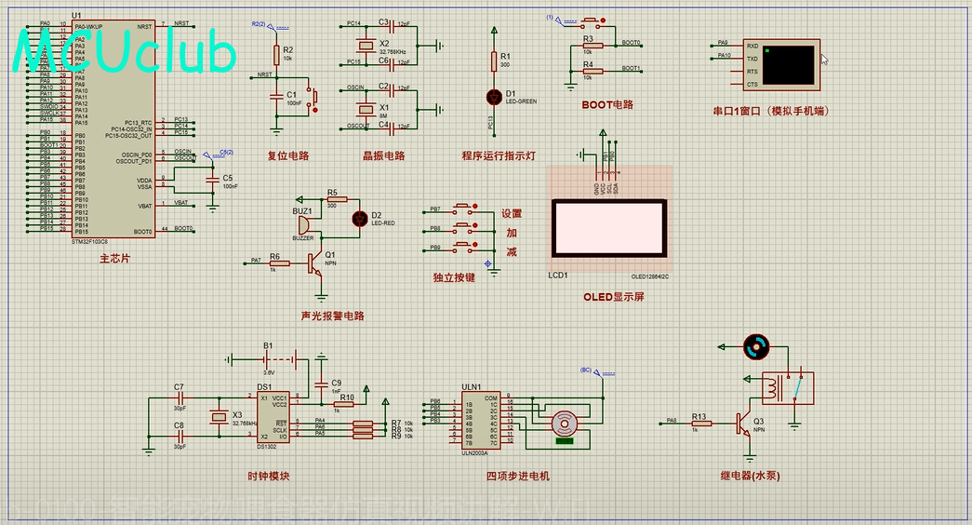This screenshot has width=972, height=525.
Task: Select the NPN transistor Q1
Action: [x=317, y=263]
